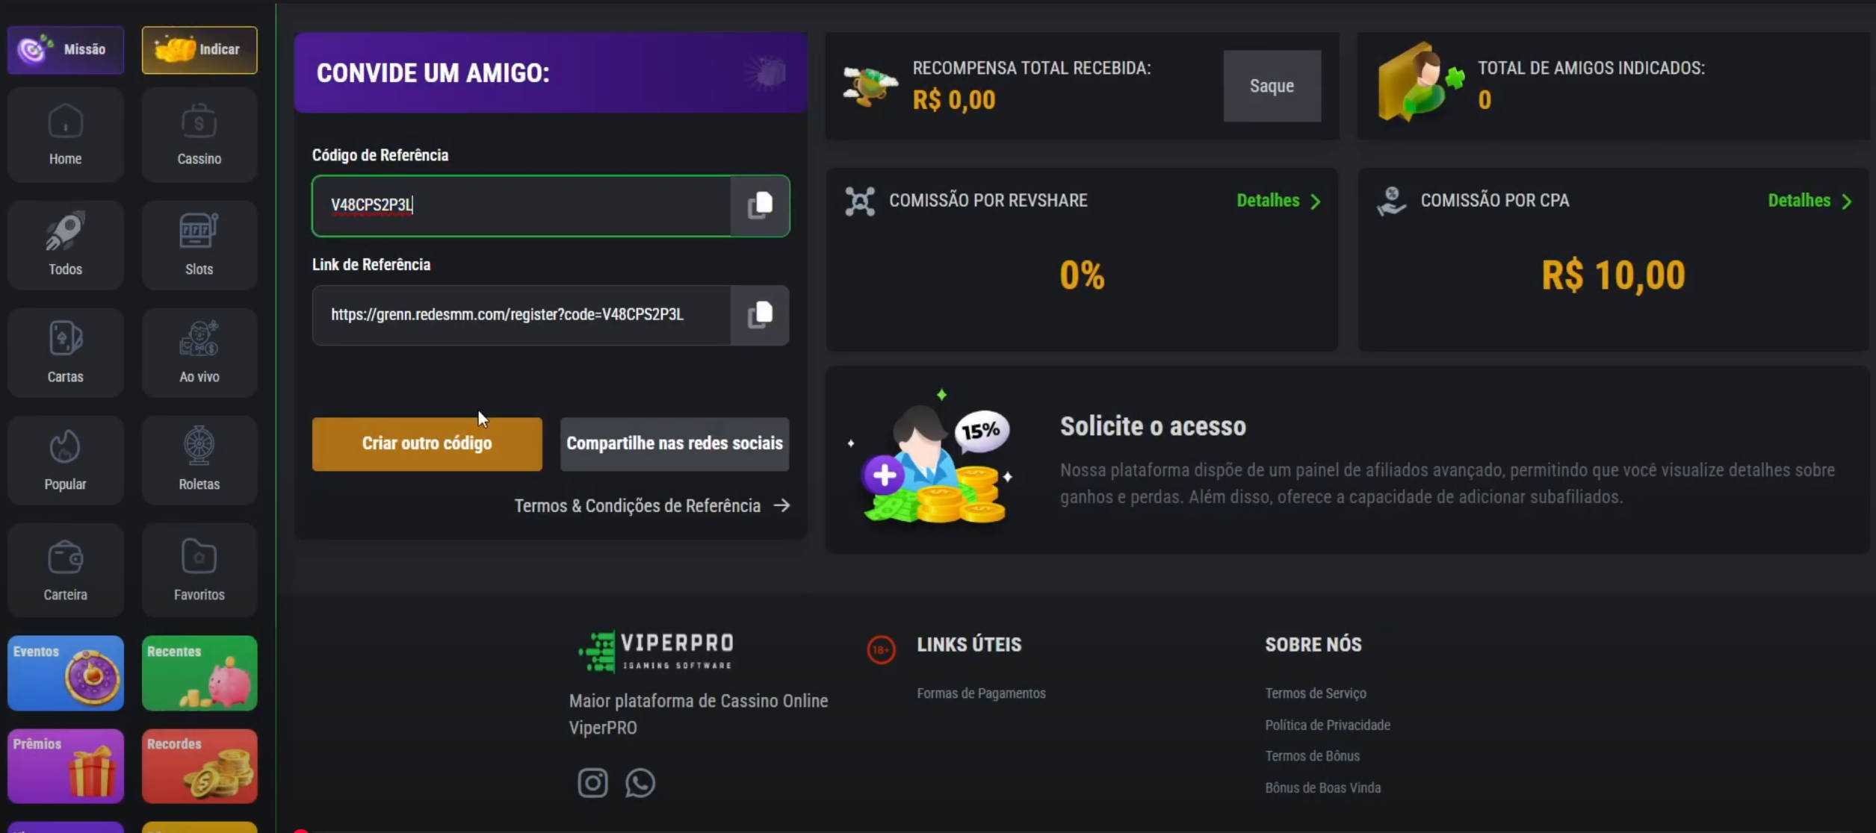Copy the referral link with copy icon
The image size is (1876, 833).
(x=760, y=315)
